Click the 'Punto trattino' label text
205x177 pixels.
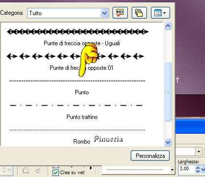pos(82,117)
